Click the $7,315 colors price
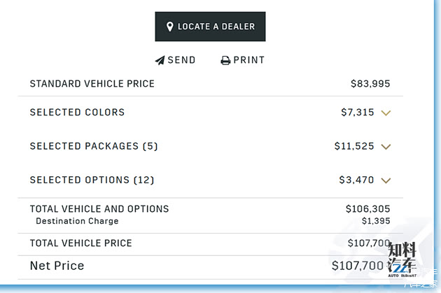Viewport: 441px width, 293px height. 357,112
